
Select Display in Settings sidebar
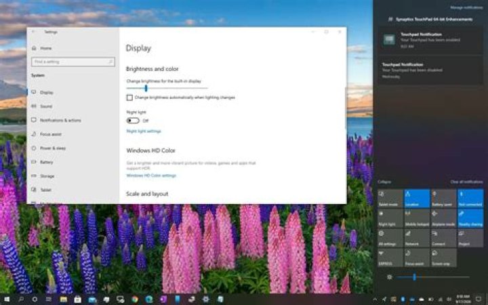click(x=73, y=92)
